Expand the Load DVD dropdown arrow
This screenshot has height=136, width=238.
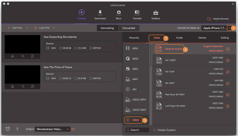point(54,28)
